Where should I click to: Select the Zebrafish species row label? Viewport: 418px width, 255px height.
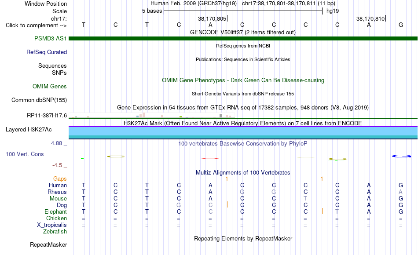click(55, 231)
